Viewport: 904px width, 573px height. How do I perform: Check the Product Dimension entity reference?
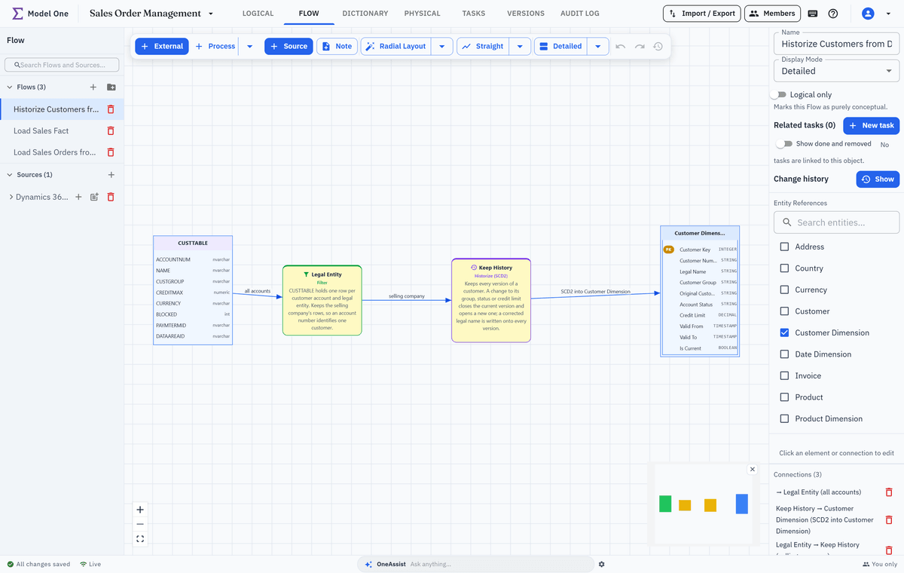coord(784,418)
